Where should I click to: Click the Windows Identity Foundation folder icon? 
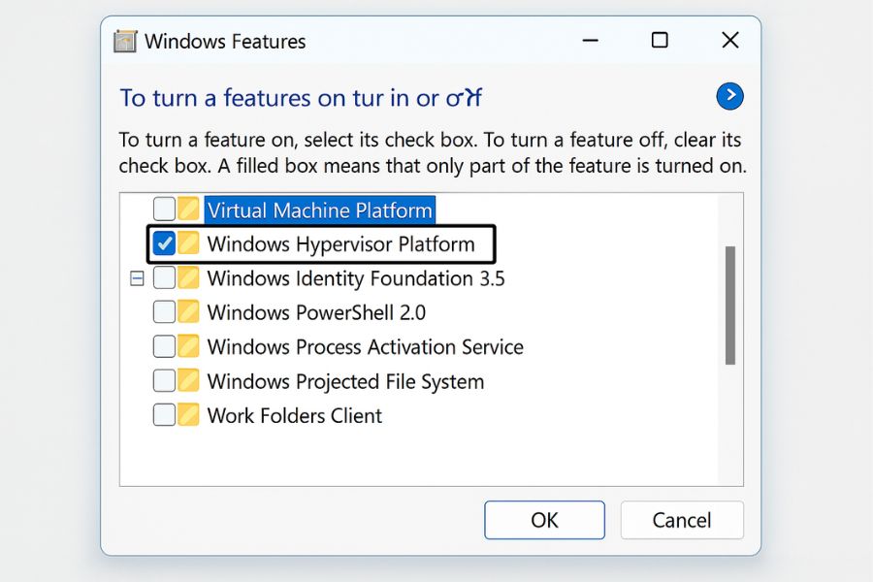188,277
